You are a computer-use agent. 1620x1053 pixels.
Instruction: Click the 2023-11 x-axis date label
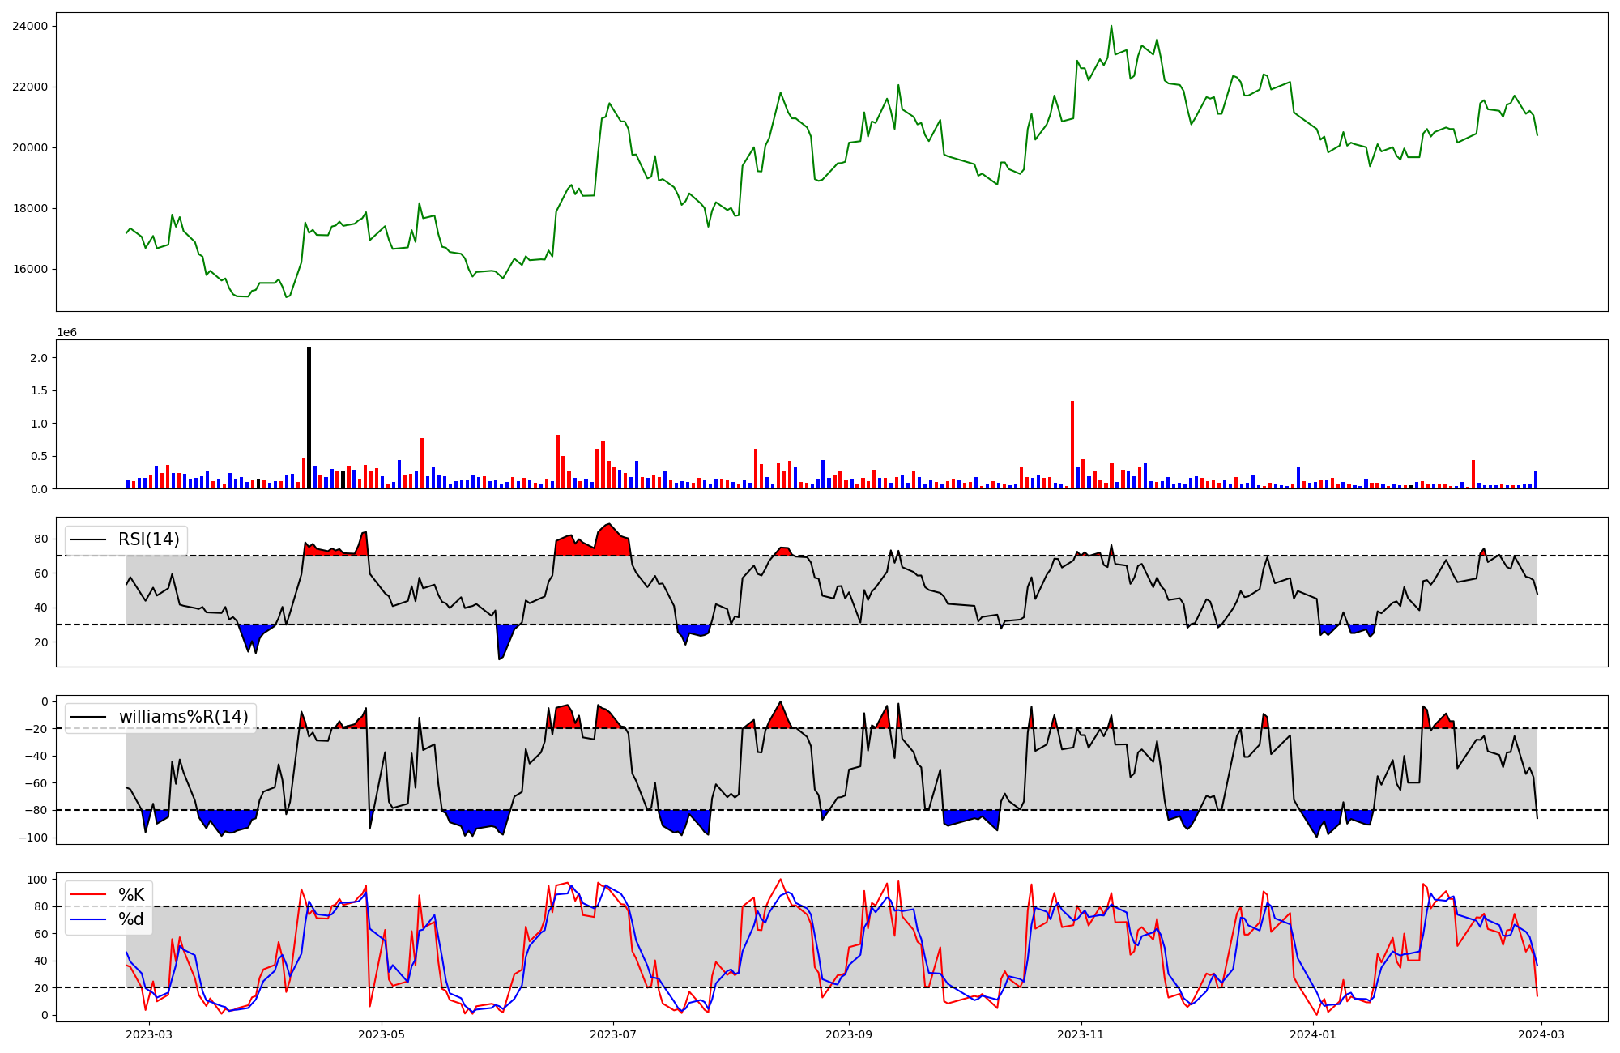[x=1081, y=1034]
